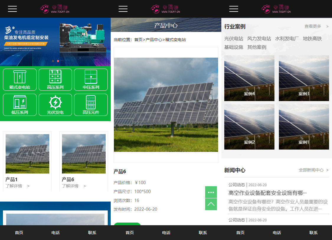Screen dimensions: 332x240
Task: Open the 案例2 thumbnail
Action: pos(249,127)
